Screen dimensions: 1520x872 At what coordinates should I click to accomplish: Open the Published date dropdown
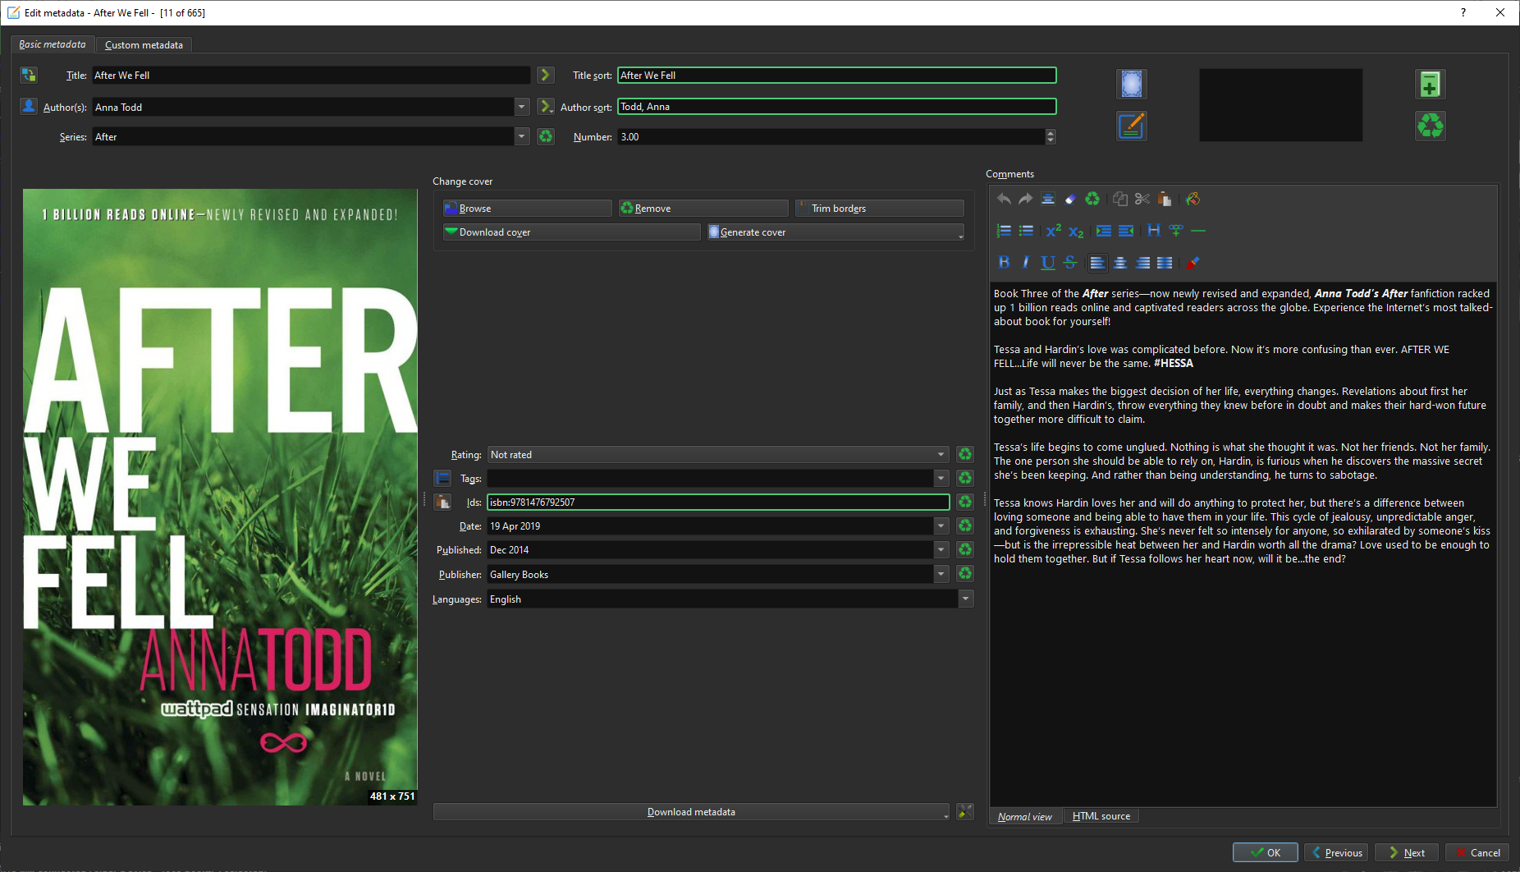(x=941, y=549)
